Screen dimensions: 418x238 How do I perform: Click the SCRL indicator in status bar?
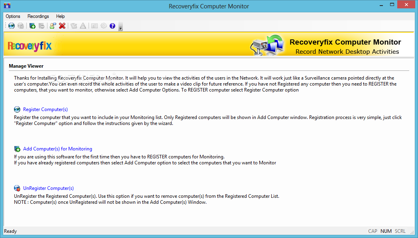point(400,231)
